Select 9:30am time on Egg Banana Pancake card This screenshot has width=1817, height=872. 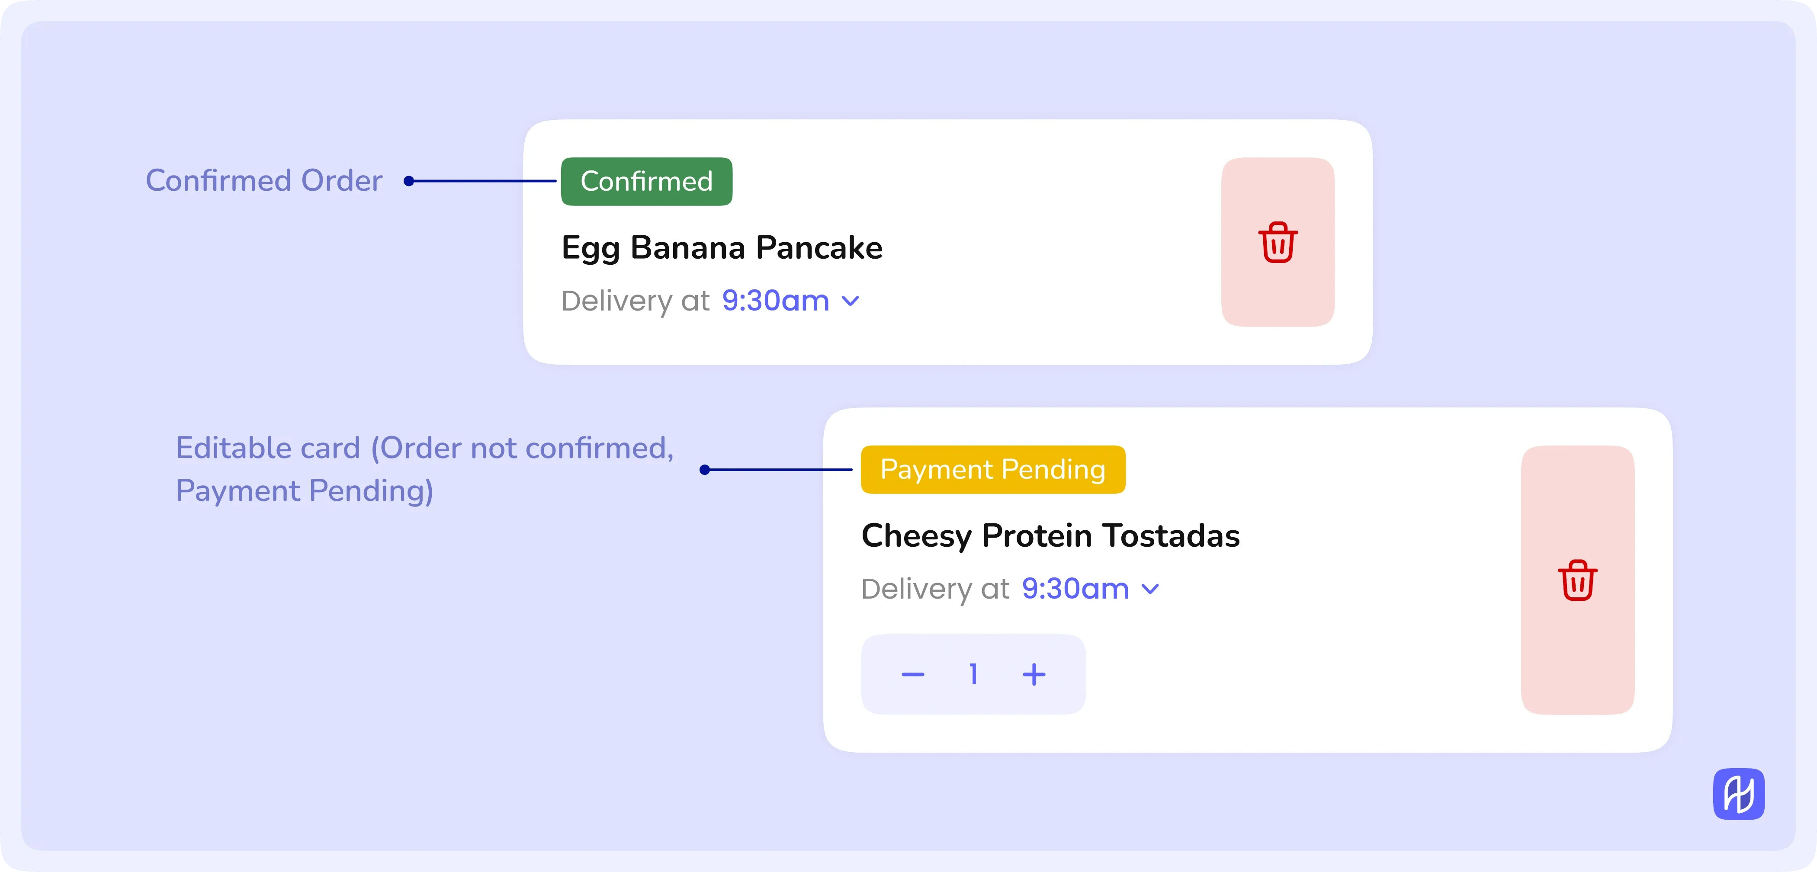coord(775,301)
